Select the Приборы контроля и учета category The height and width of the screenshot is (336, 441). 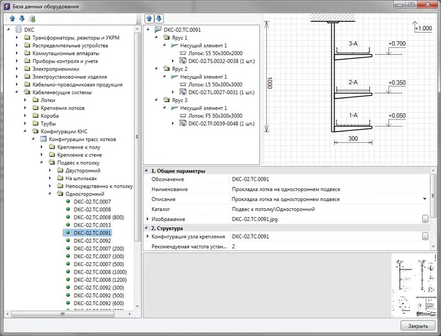pos(65,61)
